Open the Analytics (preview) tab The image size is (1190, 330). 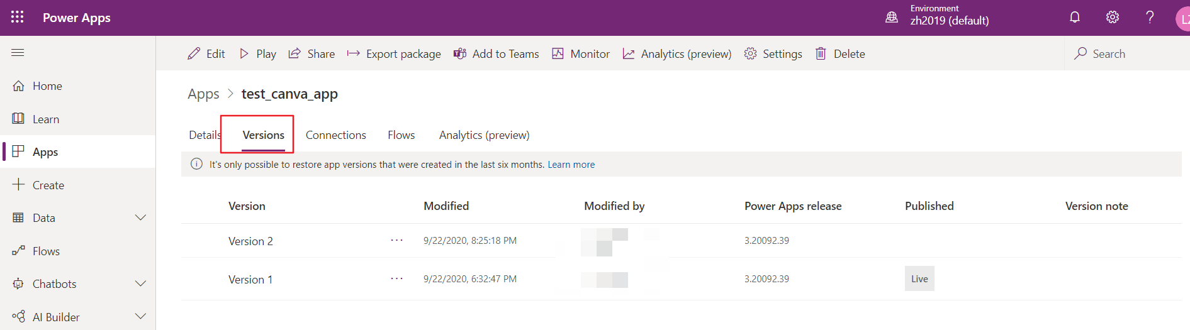point(485,135)
